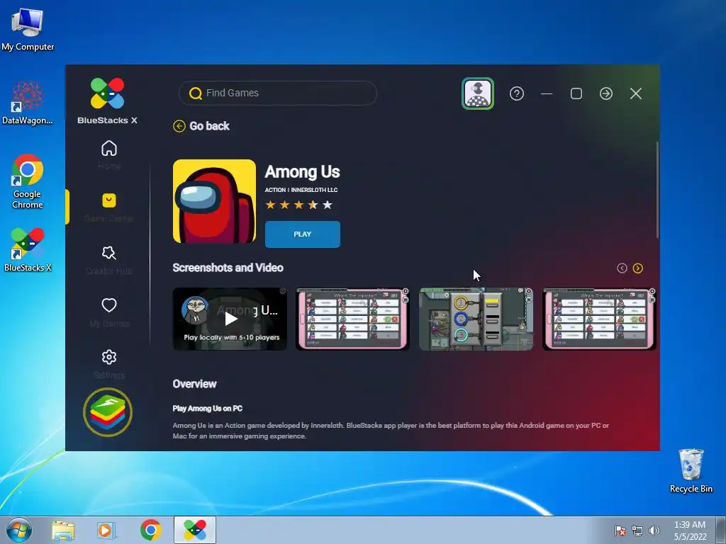The height and width of the screenshot is (544, 726).
Task: Launch BlueStacks app player round icon
Action: [x=108, y=412]
